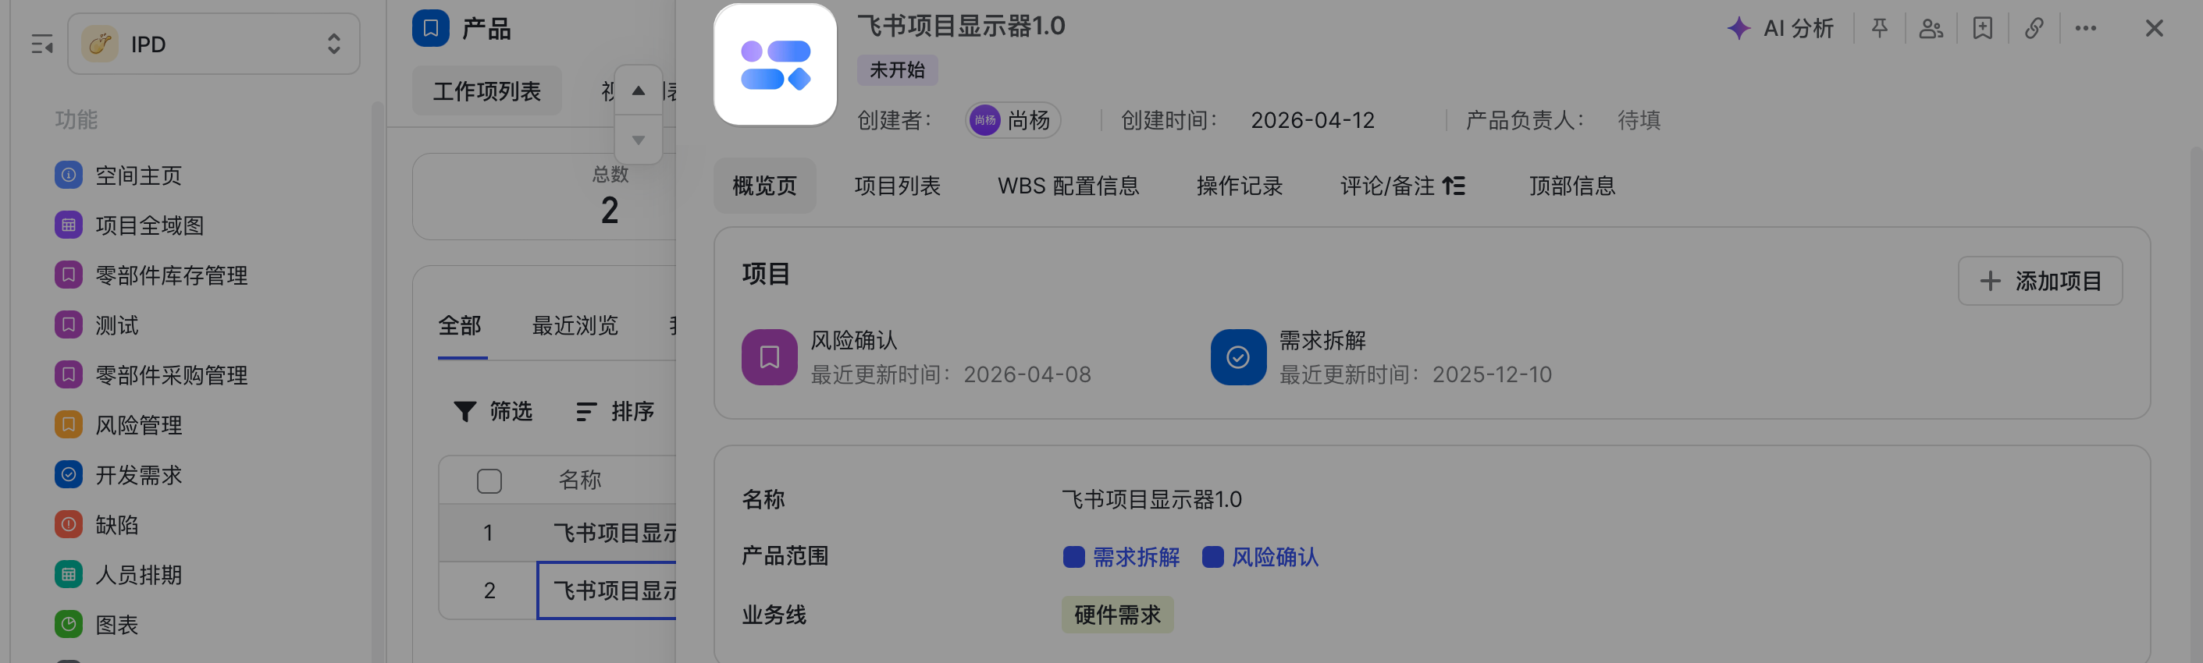
Task: Click the green 图表 clock icon
Action: (x=69, y=625)
